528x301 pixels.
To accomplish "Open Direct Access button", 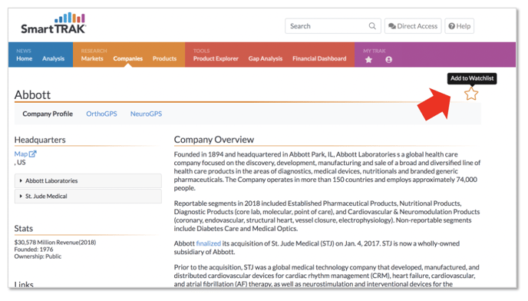I will (413, 26).
